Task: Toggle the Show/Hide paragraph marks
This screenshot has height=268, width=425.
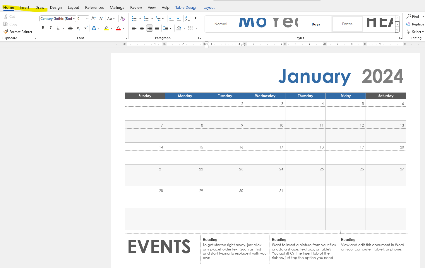Action: 196,18
